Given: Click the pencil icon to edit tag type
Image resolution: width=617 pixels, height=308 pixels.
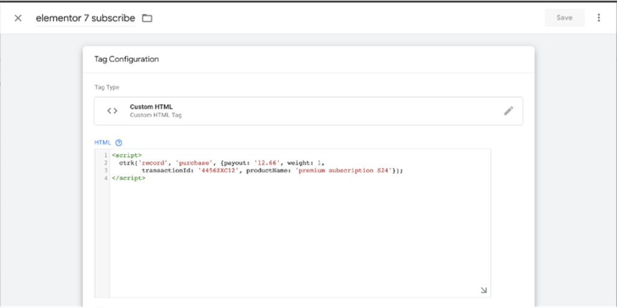Looking at the screenshot, I should 509,111.
